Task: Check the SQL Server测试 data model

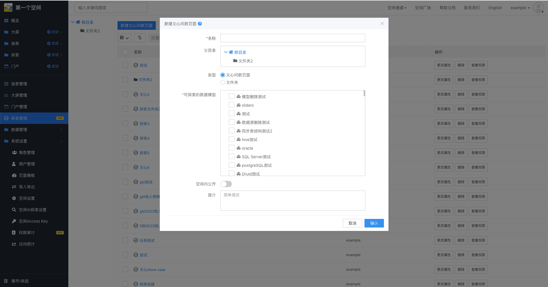Action: tap(232, 157)
